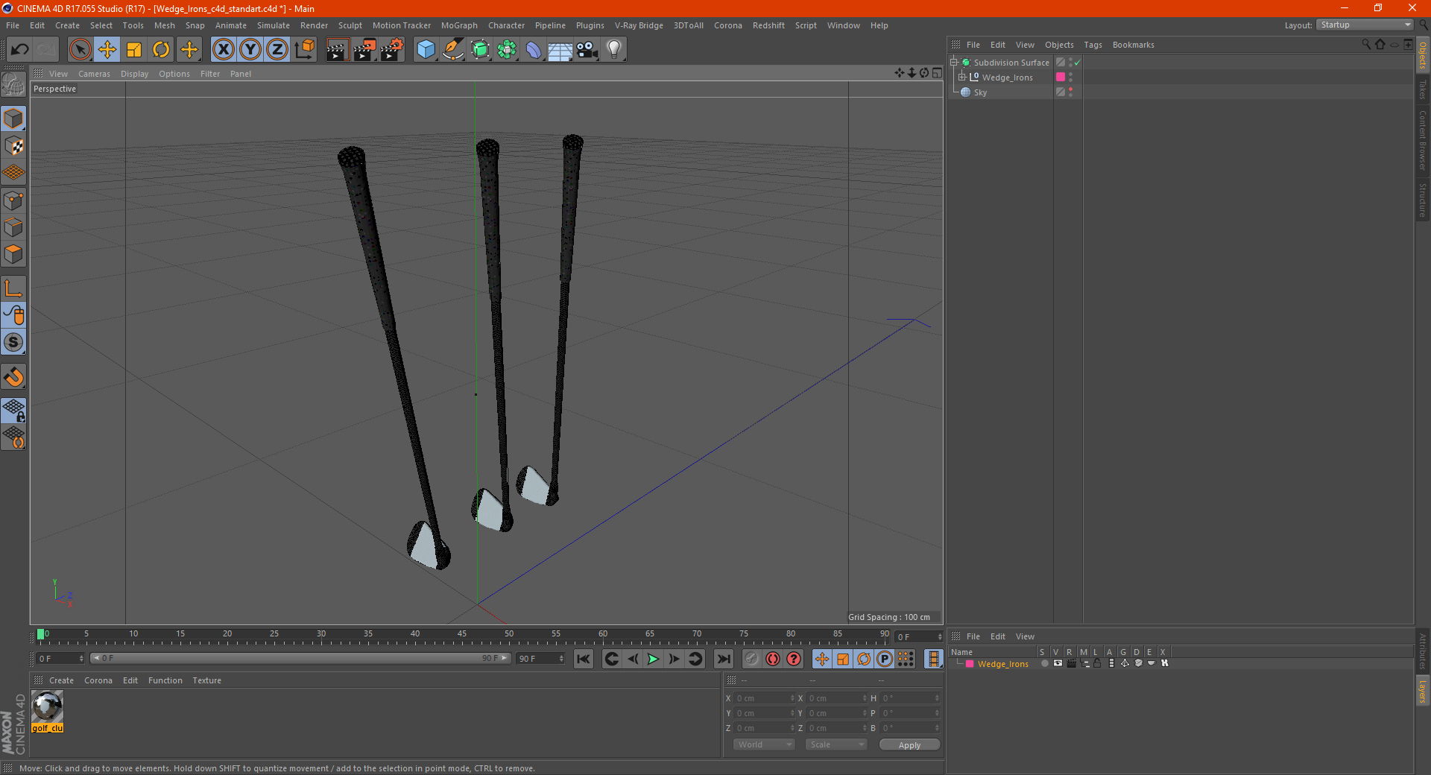Add a Camera object
This screenshot has width=1431, height=775.
[x=587, y=50]
